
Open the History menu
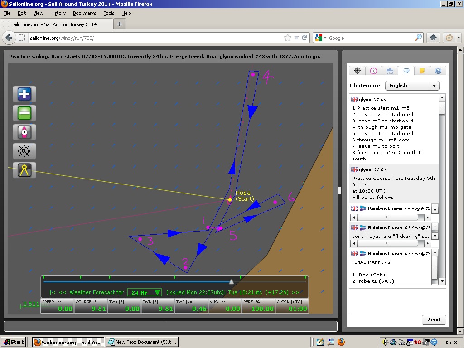(58, 13)
